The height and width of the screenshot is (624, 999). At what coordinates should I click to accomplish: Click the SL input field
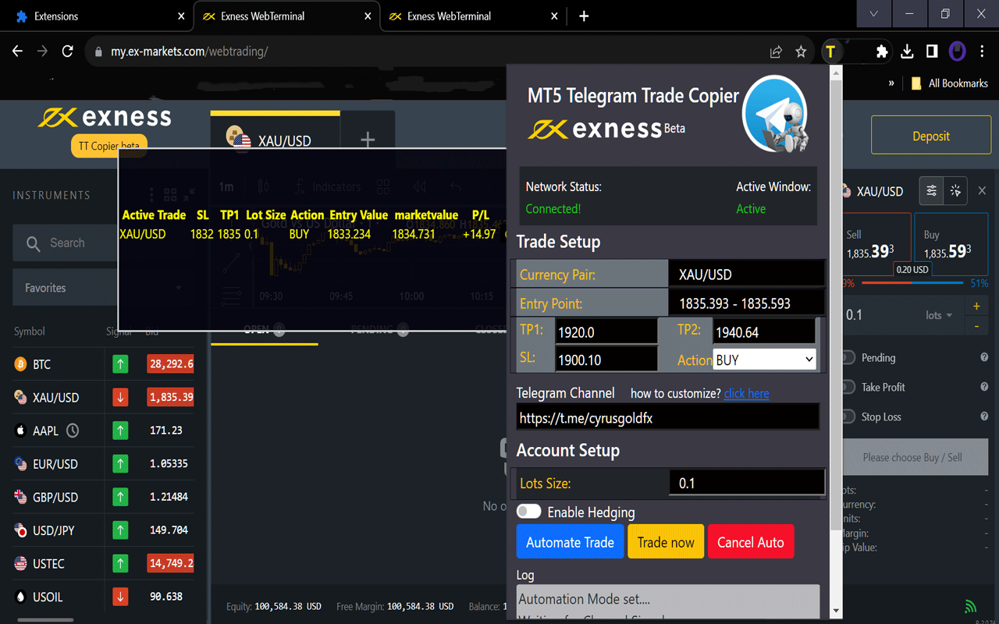pos(606,359)
